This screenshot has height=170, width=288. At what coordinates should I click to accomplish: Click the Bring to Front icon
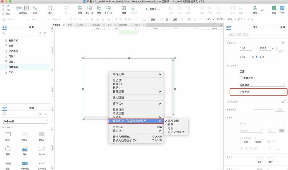(80, 8)
